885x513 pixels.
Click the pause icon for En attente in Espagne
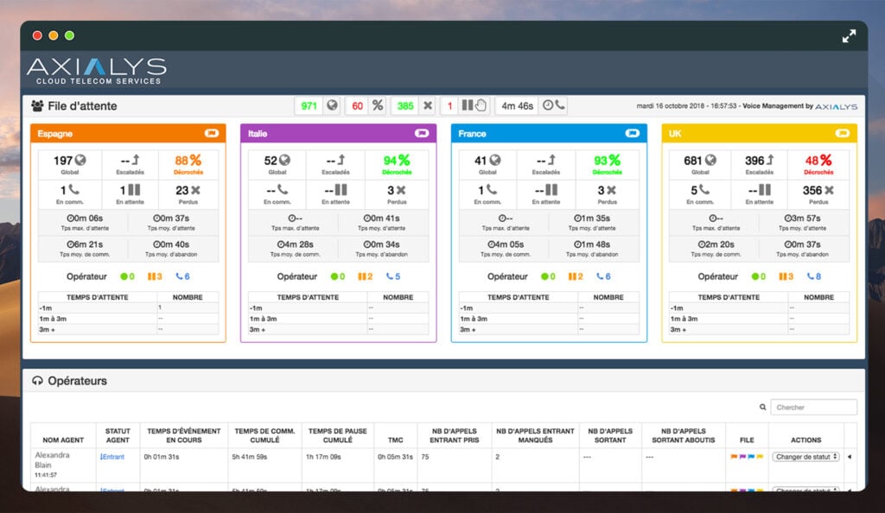point(134,190)
